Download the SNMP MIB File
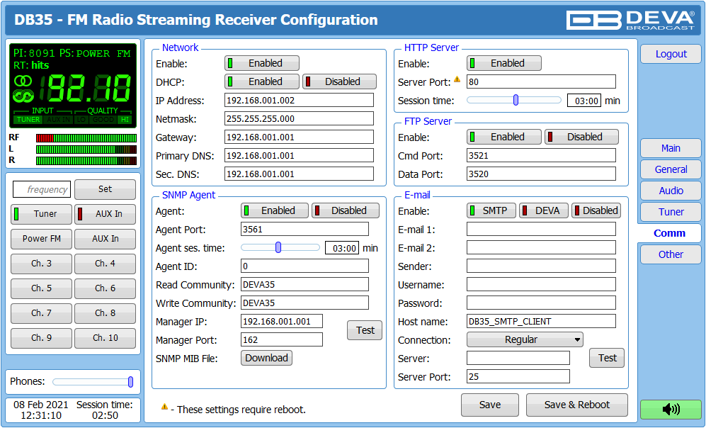The image size is (706, 428). [266, 358]
